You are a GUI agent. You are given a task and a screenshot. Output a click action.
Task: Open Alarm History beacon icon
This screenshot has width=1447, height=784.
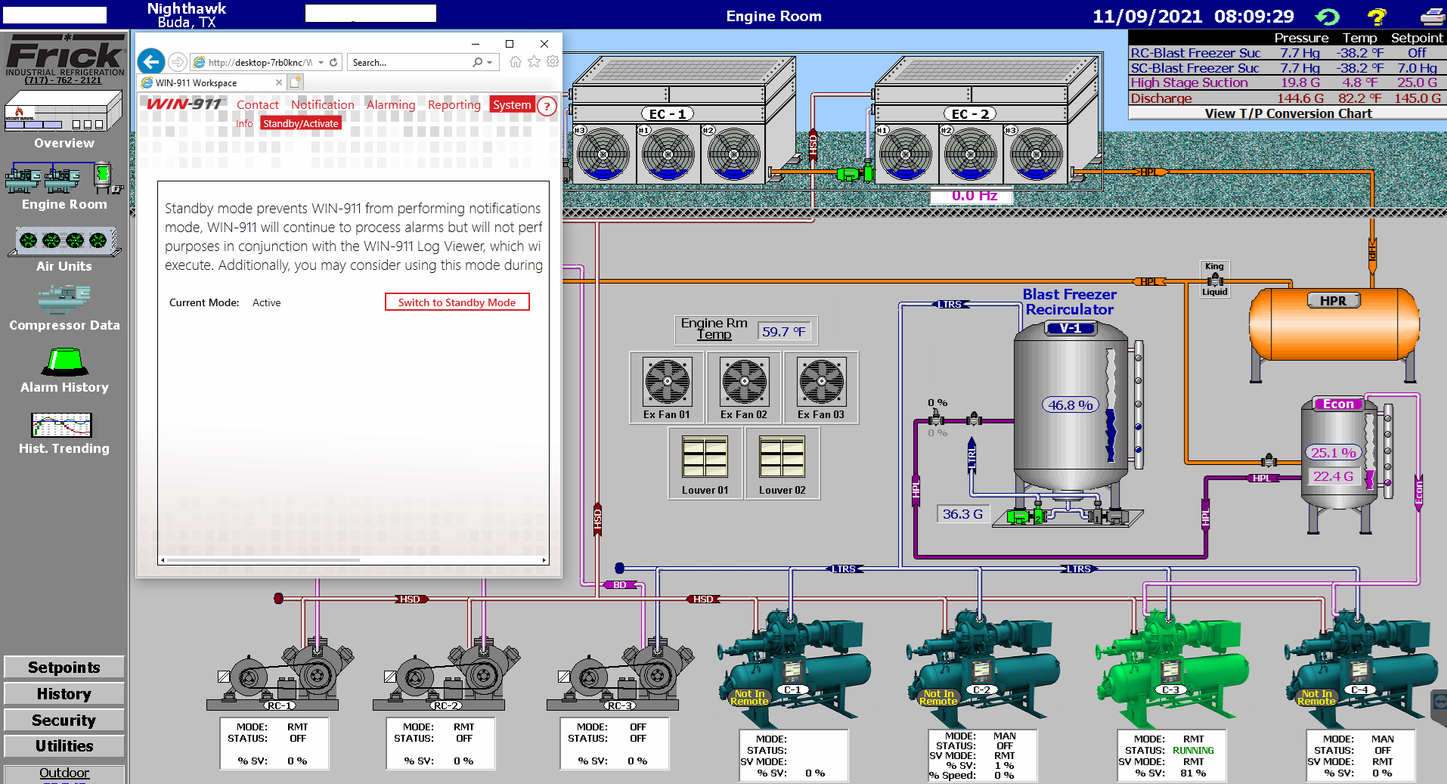click(65, 361)
